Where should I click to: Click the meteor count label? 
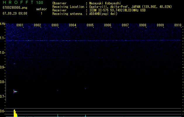click(x=42, y=9)
